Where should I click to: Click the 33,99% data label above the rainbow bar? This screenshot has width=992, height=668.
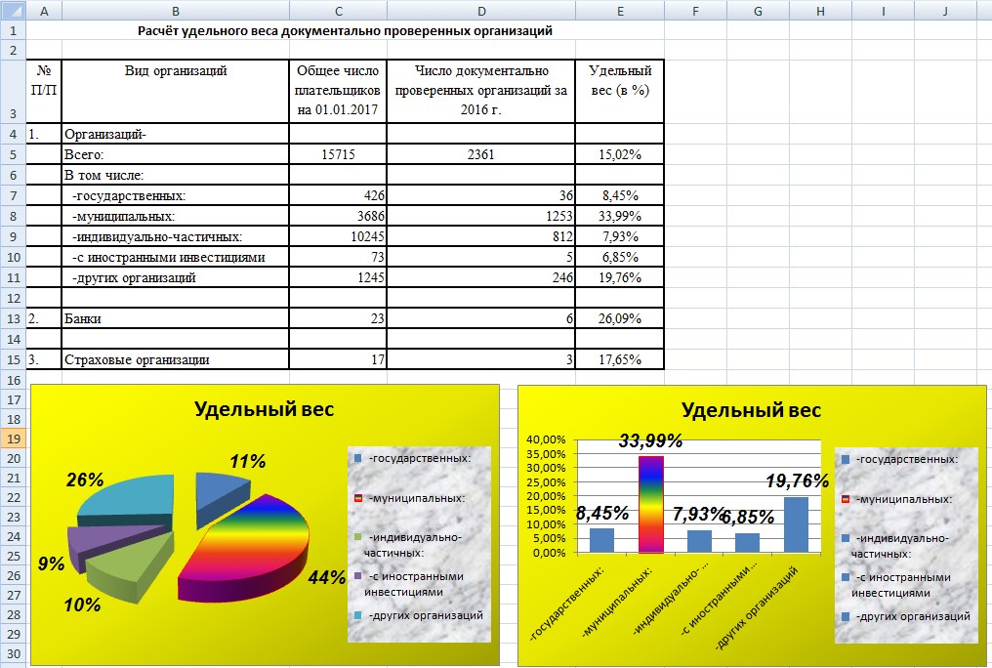650,440
